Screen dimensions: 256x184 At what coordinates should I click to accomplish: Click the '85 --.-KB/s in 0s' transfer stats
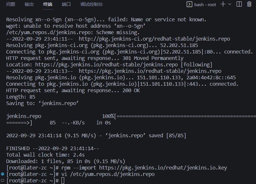pyautogui.click(x=80, y=123)
